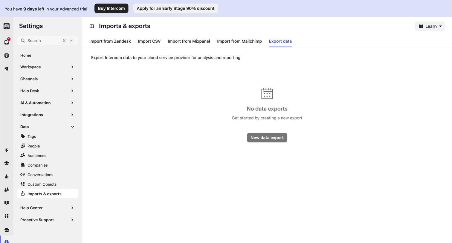Click the Settings panel heading
This screenshot has width=452, height=243.
pos(31,26)
